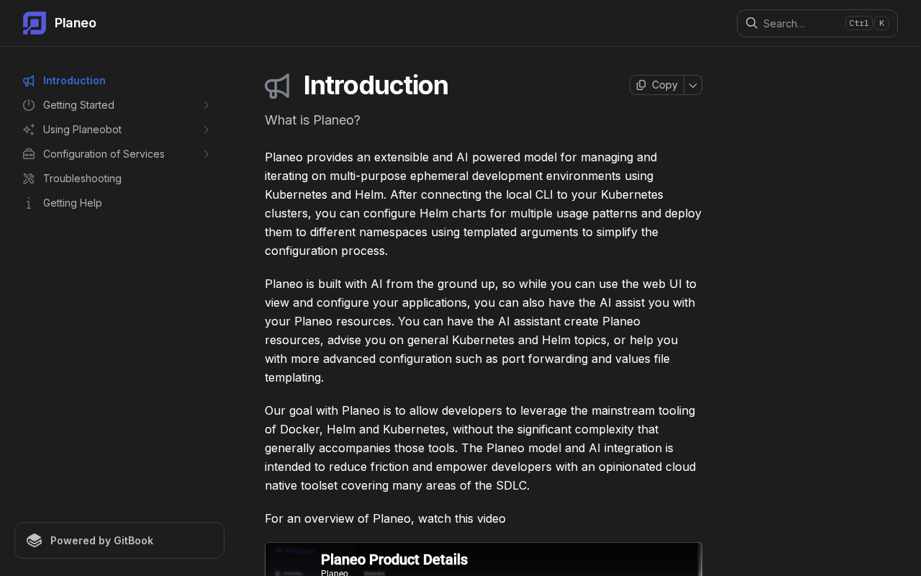Click the toolbox icon for Configuration of Services

point(29,154)
